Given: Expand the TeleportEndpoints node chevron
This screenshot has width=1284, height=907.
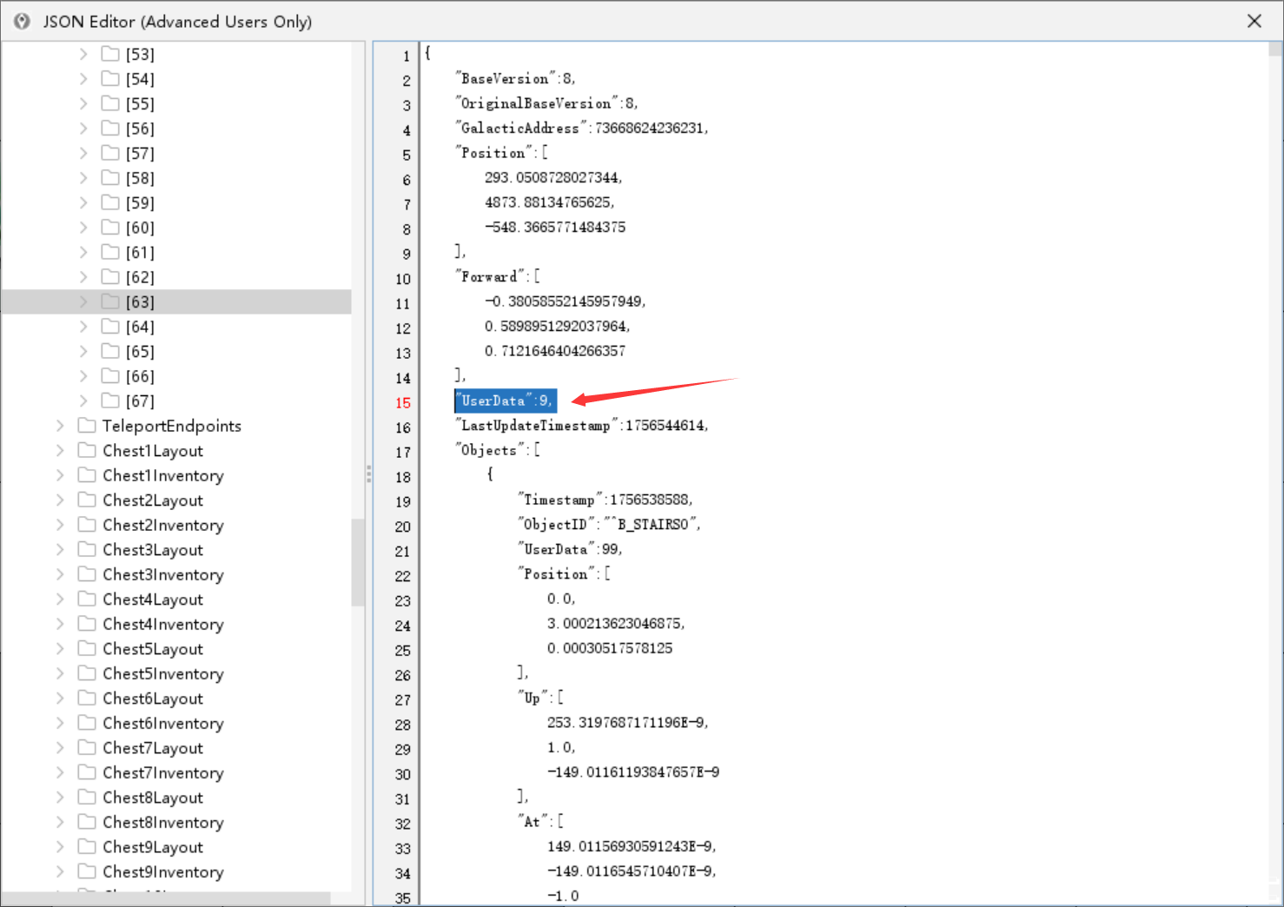Looking at the screenshot, I should point(60,426).
